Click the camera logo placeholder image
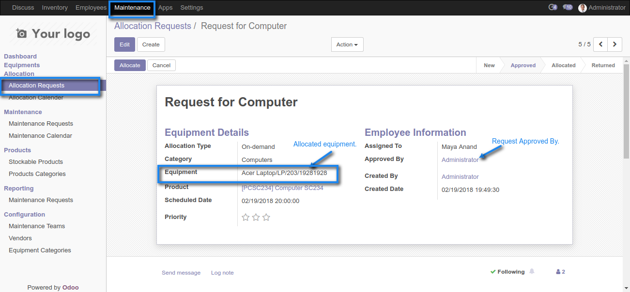This screenshot has height=292, width=630. (53, 33)
